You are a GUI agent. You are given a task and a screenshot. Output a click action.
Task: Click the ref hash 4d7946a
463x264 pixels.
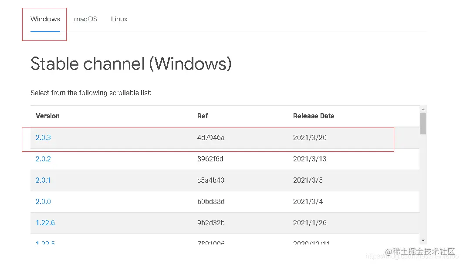(211, 137)
